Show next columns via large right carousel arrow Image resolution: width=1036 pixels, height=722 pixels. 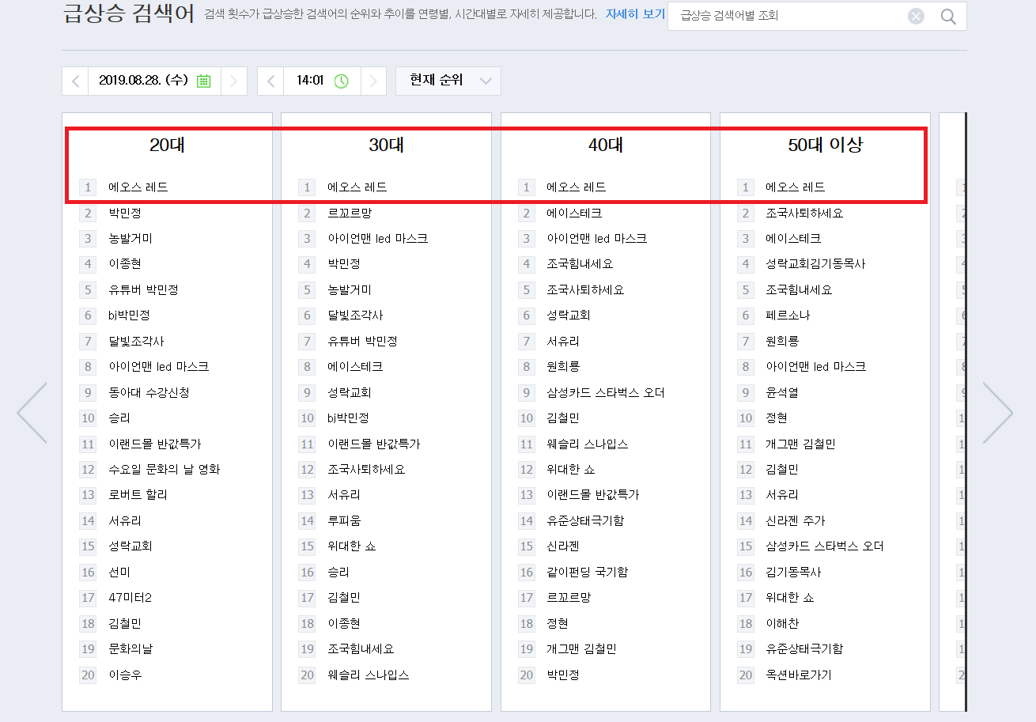coord(999,411)
